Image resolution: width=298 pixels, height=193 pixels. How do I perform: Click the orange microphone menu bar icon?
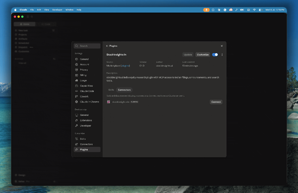(206, 10)
